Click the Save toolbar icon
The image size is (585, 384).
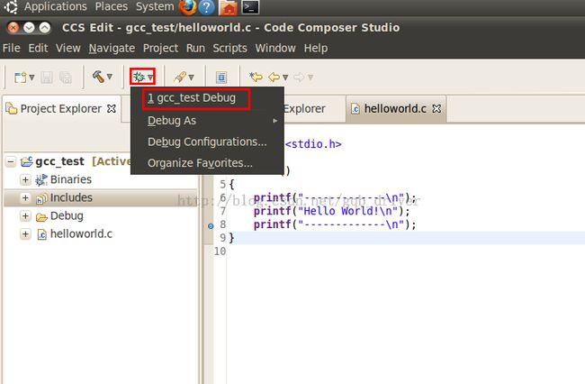47,78
